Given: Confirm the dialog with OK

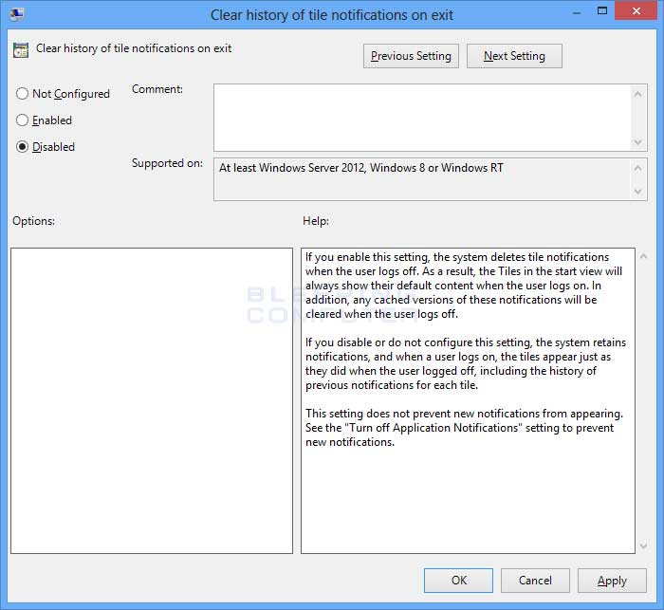Looking at the screenshot, I should (x=458, y=581).
